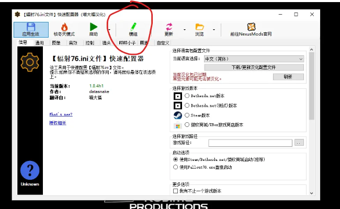Screen dimensions: 340x209
Task: Click the version number 1.8.4h1
Action: (x=96, y=86)
